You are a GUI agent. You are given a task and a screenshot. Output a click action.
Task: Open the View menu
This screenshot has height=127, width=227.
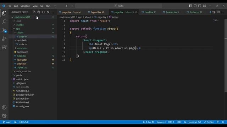pyautogui.click(x=35, y=6)
